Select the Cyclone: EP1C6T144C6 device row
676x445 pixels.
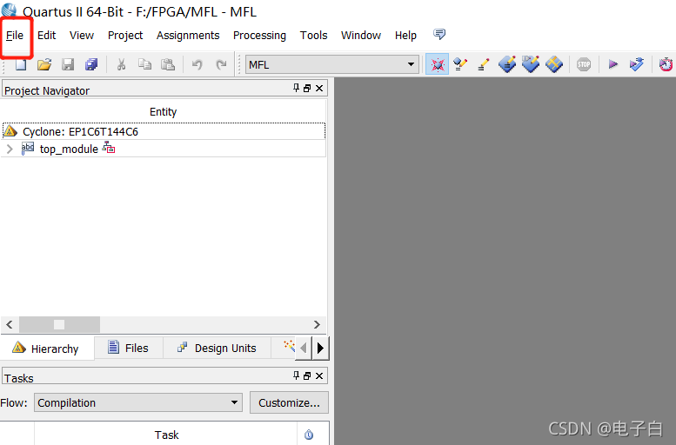[x=164, y=131]
